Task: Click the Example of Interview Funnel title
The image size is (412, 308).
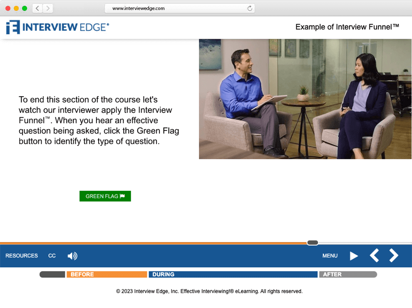Action: [x=347, y=27]
